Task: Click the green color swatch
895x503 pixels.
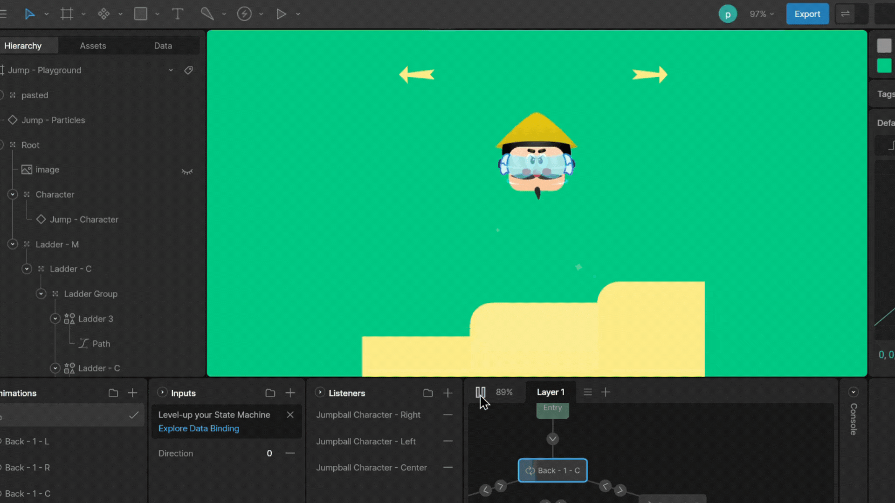Action: pyautogui.click(x=884, y=66)
